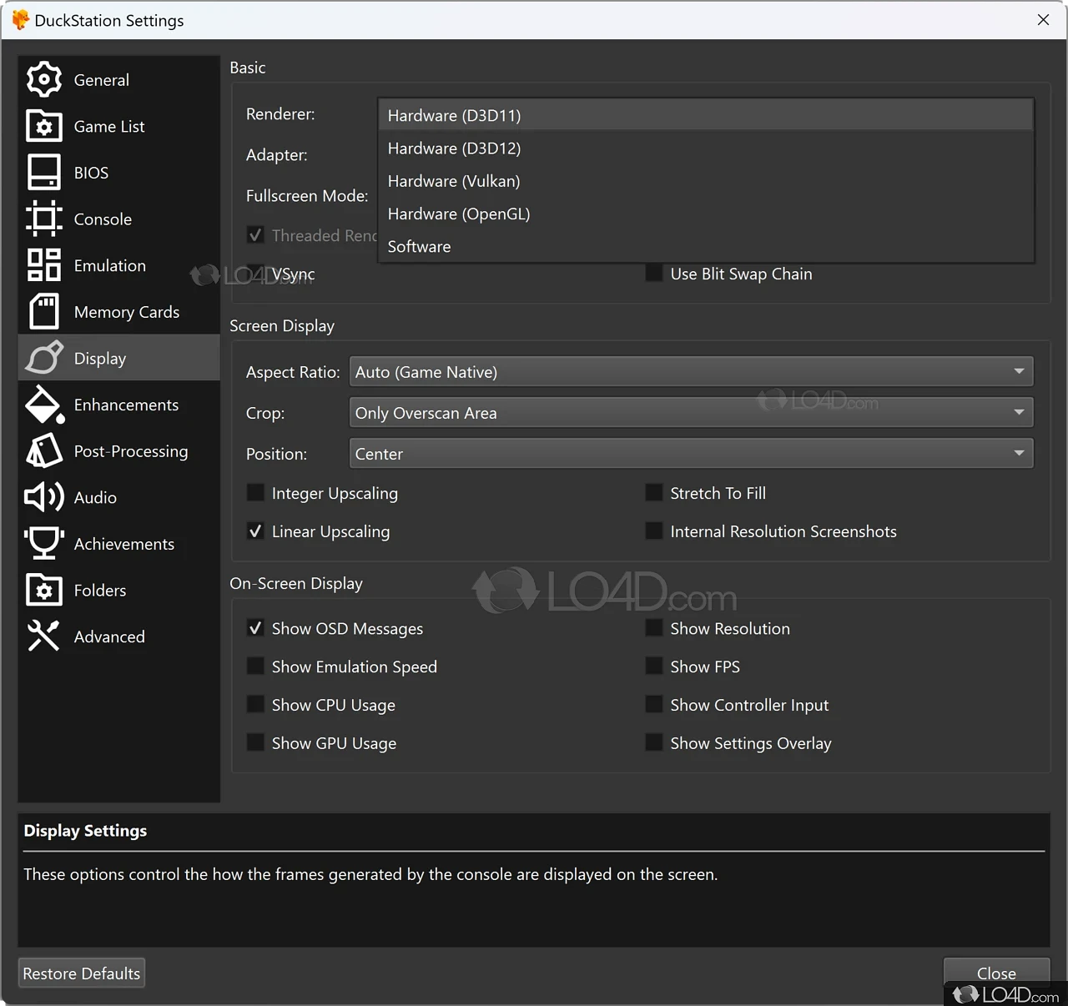
Task: Enable Internal Resolution Screenshots checkbox
Action: (x=654, y=531)
